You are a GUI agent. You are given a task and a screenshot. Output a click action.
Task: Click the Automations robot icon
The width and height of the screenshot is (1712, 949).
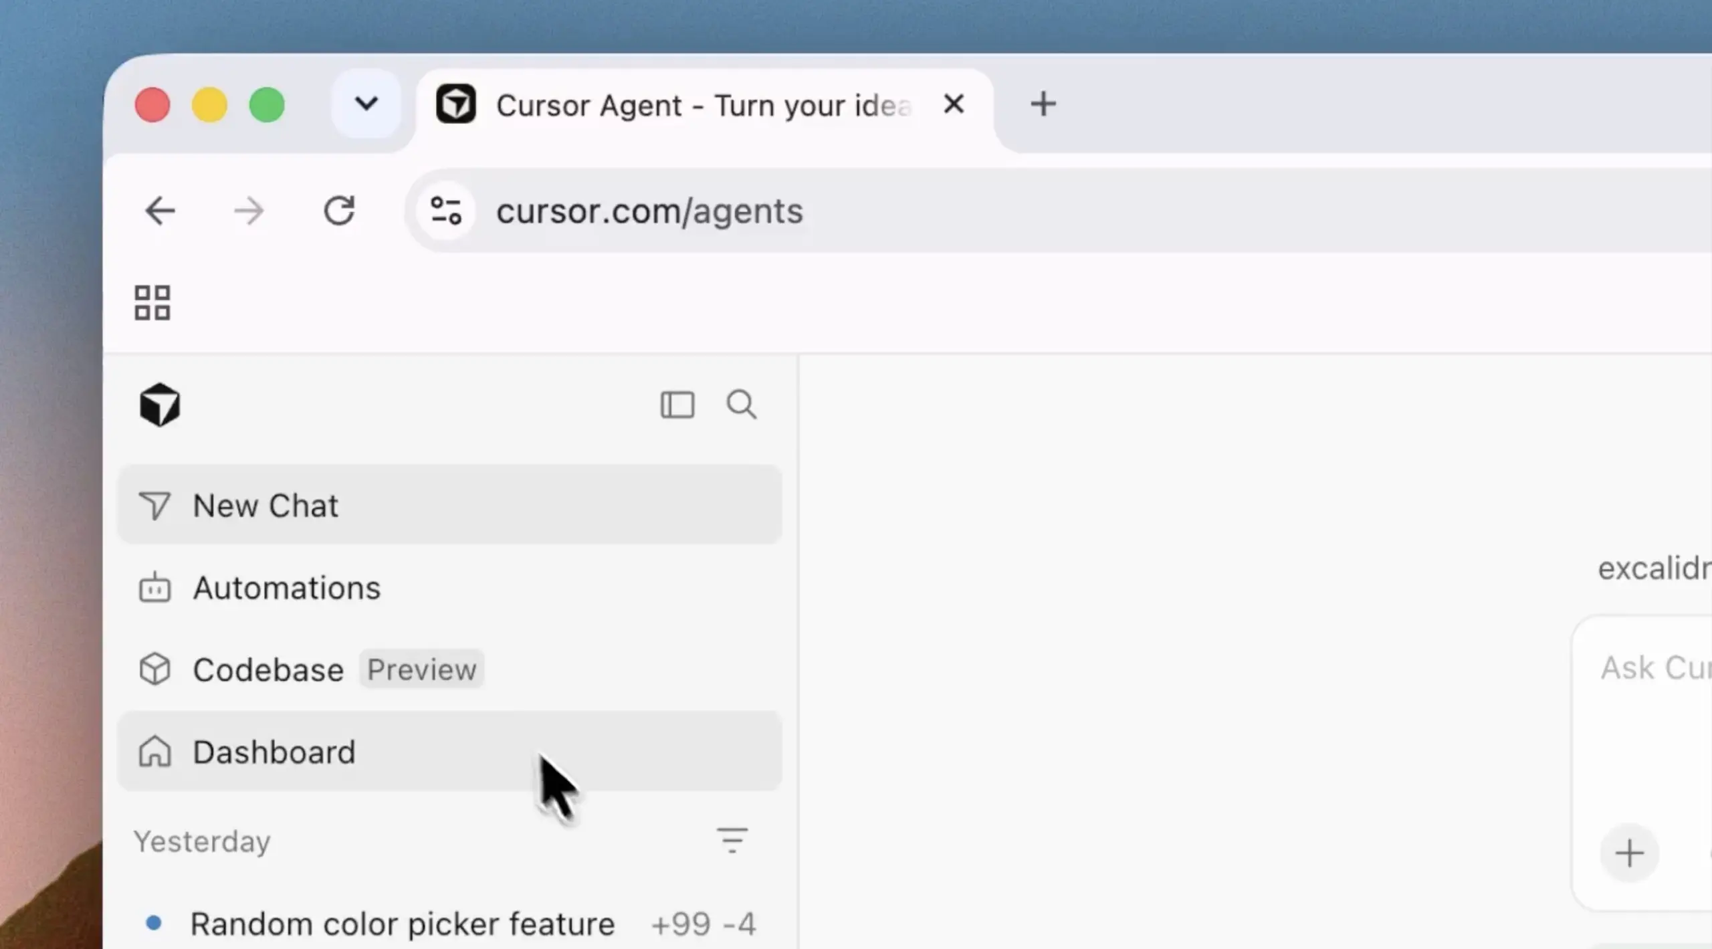click(x=154, y=587)
